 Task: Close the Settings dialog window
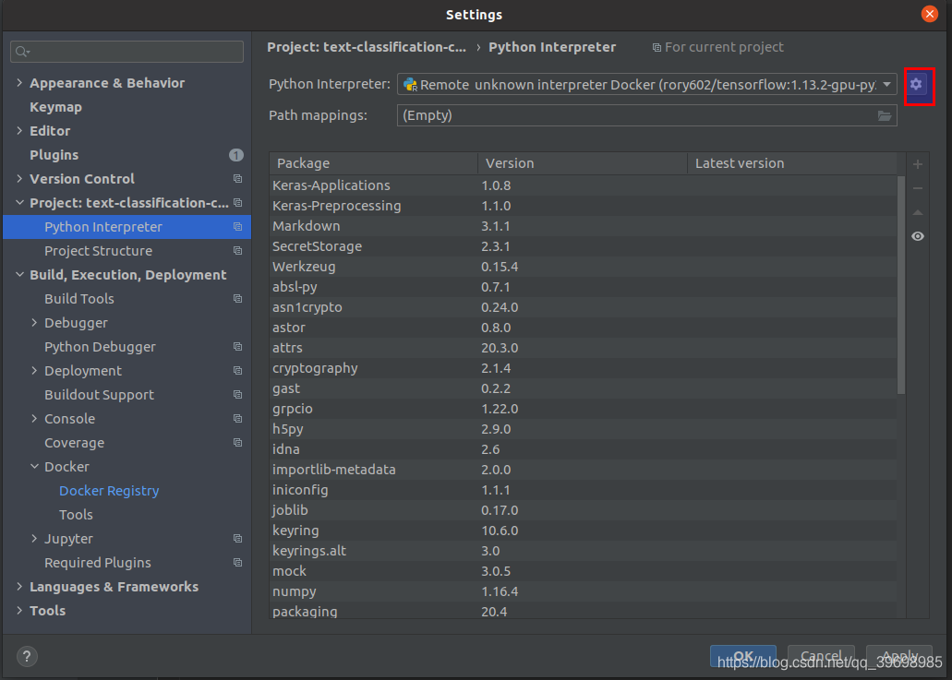coord(930,14)
